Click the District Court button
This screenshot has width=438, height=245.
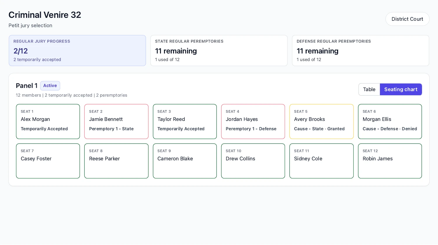point(407,19)
